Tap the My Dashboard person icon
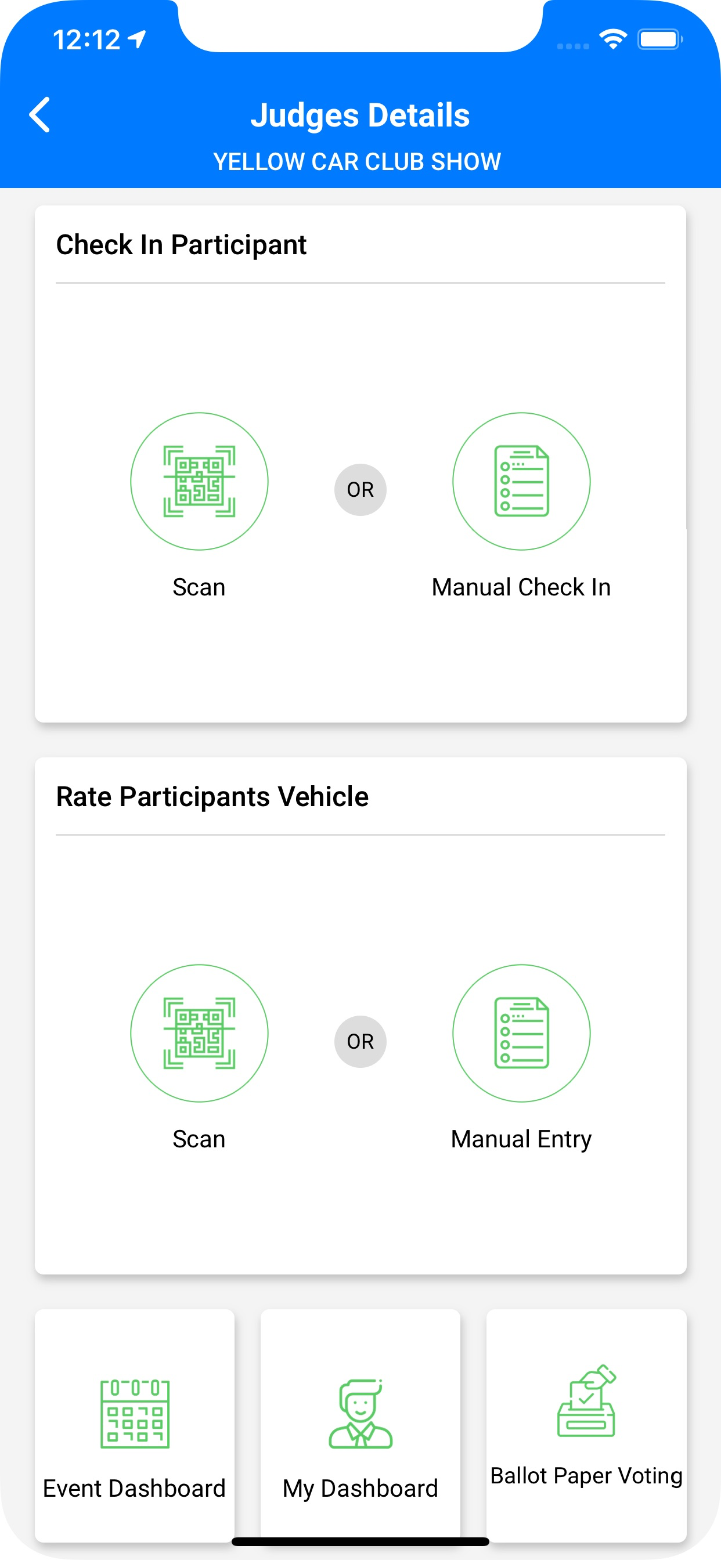The height and width of the screenshot is (1560, 721). click(x=360, y=1414)
